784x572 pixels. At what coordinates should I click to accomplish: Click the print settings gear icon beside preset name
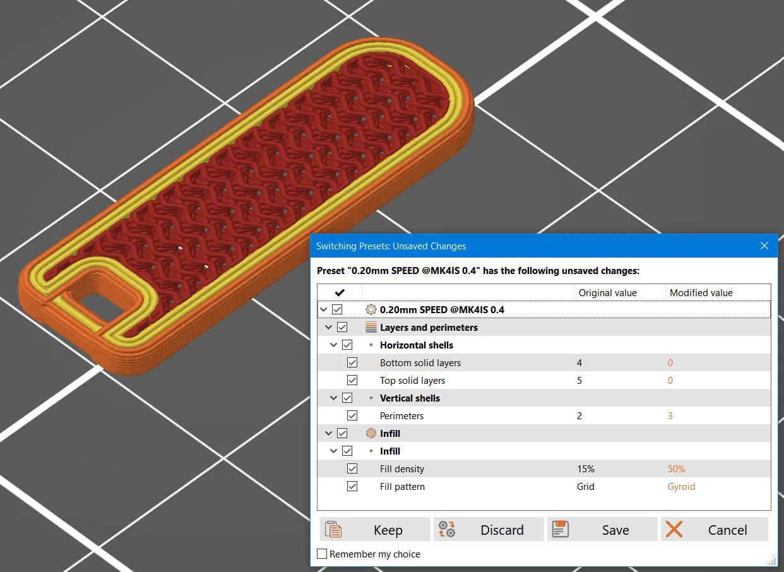[371, 310]
